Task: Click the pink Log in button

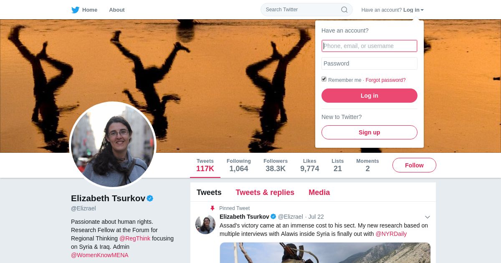Action: [369, 96]
